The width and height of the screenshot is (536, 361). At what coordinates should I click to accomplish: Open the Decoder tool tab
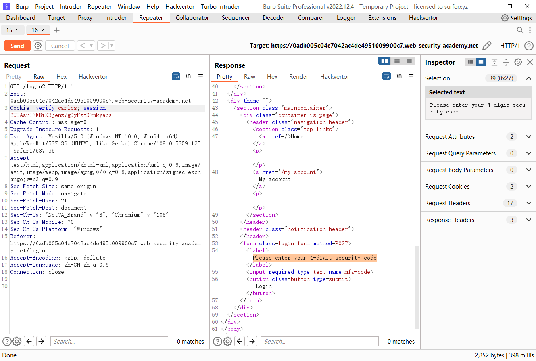[x=274, y=18]
